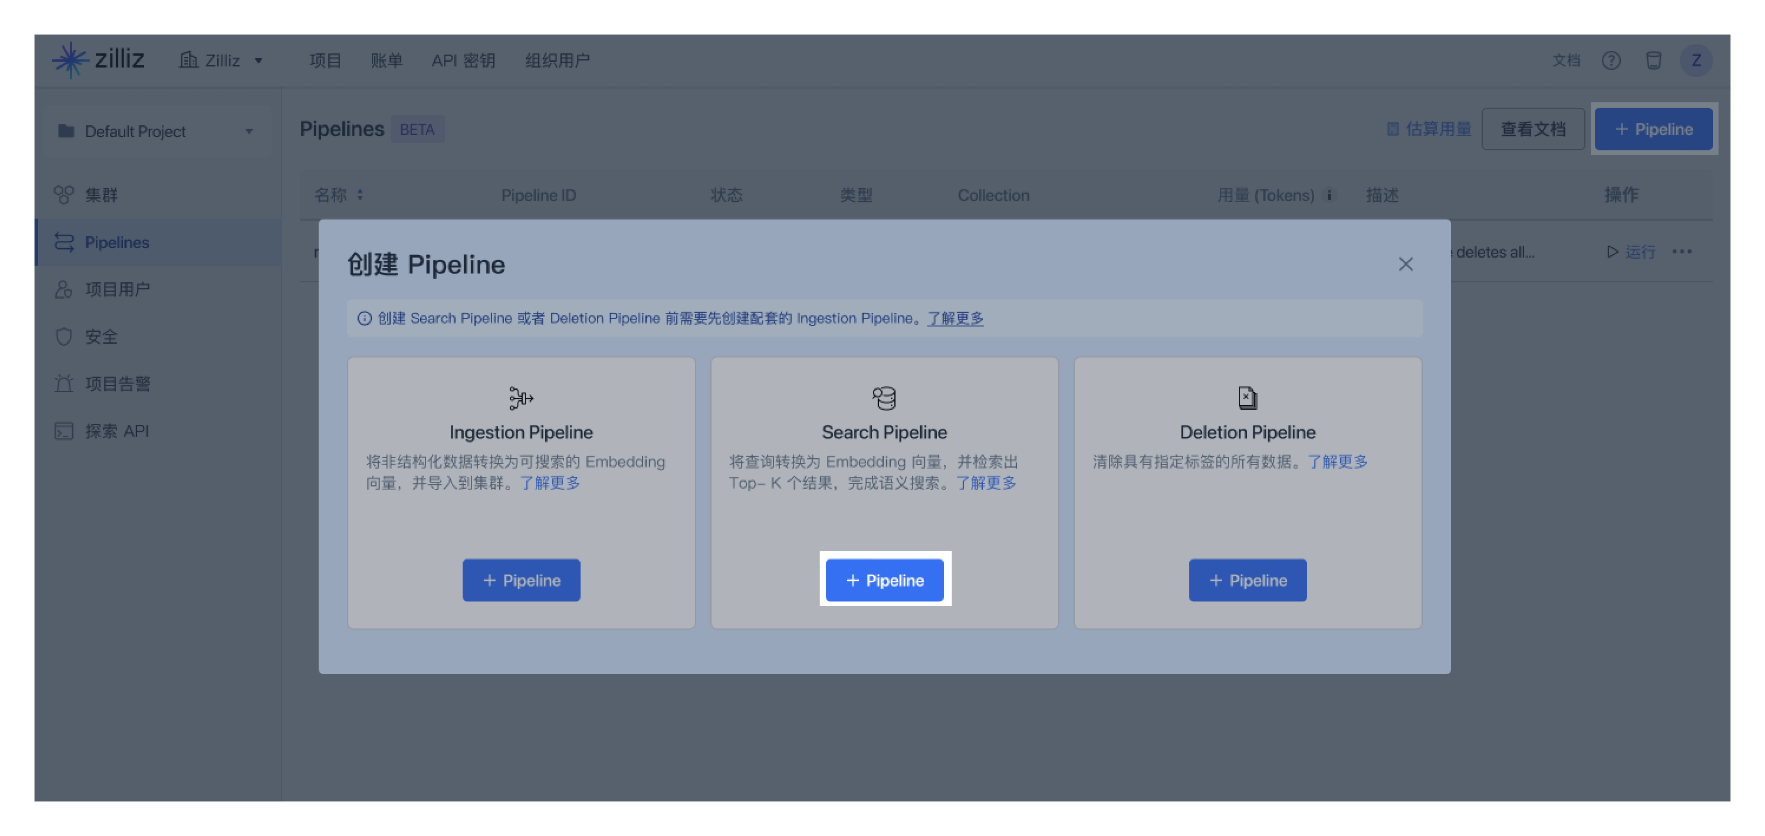Viewport: 1765px width, 836px height.
Task: Select Pipelines in the sidebar
Action: click(x=158, y=242)
